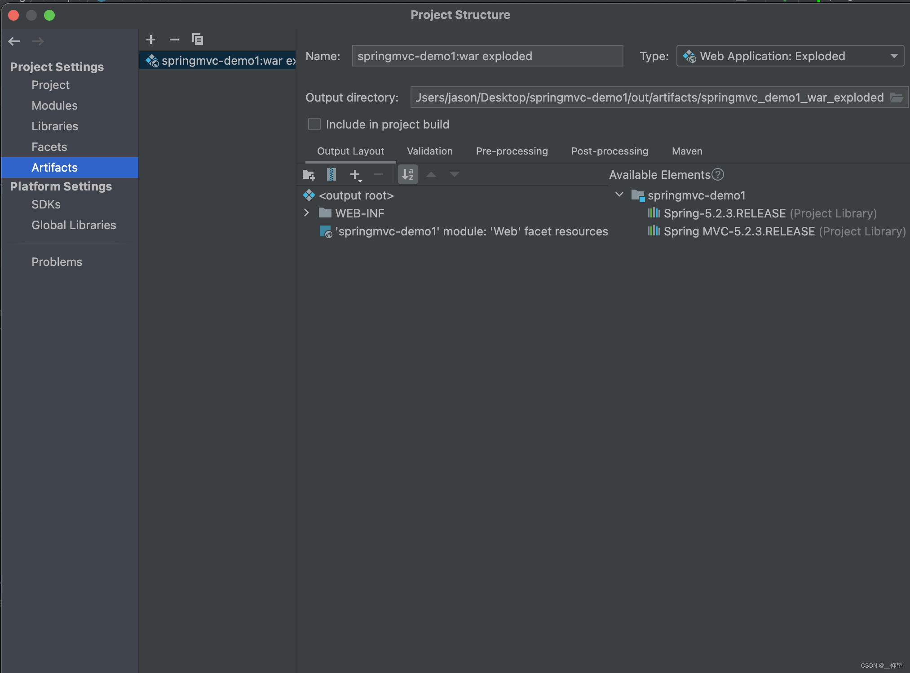Click the add new artifact plus icon
Viewport: 910px width, 673px height.
(151, 40)
